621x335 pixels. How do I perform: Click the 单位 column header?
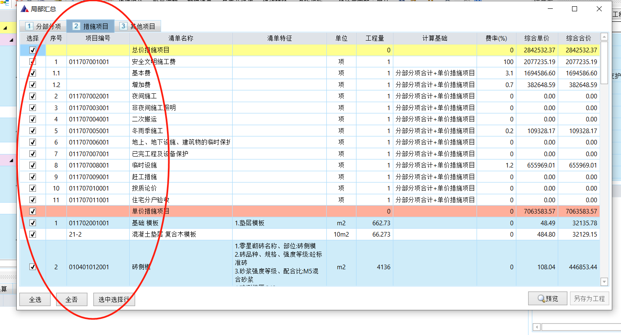click(341, 39)
